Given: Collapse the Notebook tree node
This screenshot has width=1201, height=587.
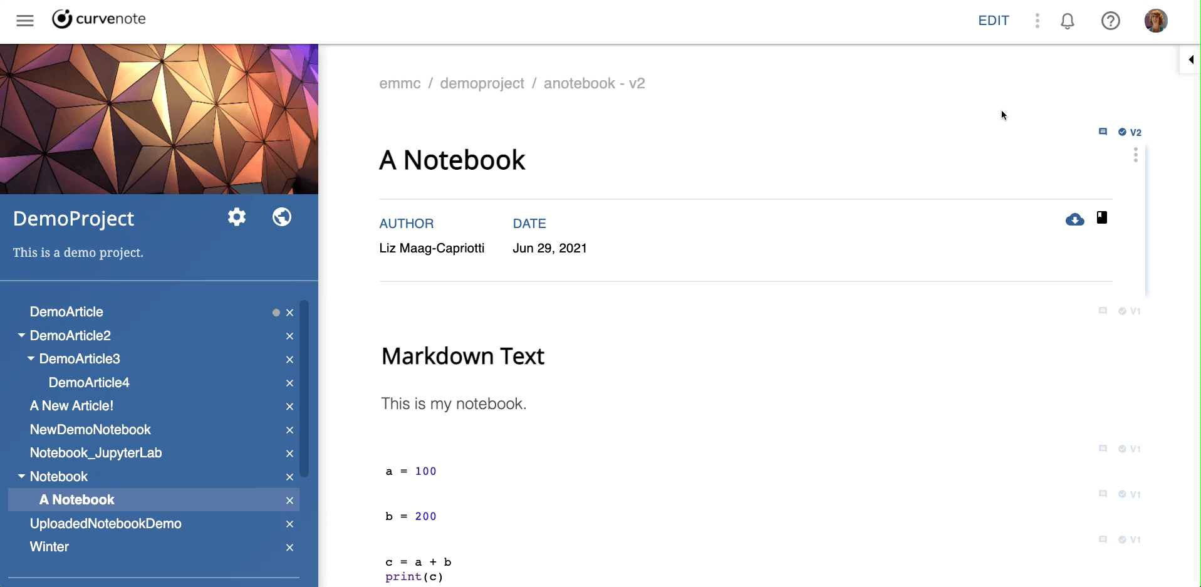Looking at the screenshot, I should point(22,477).
